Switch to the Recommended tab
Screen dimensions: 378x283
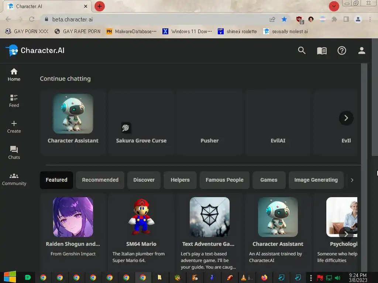(100, 180)
